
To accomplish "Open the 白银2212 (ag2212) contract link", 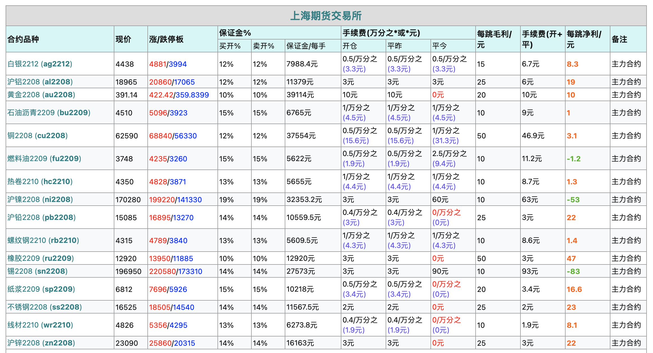I will tap(40, 64).
